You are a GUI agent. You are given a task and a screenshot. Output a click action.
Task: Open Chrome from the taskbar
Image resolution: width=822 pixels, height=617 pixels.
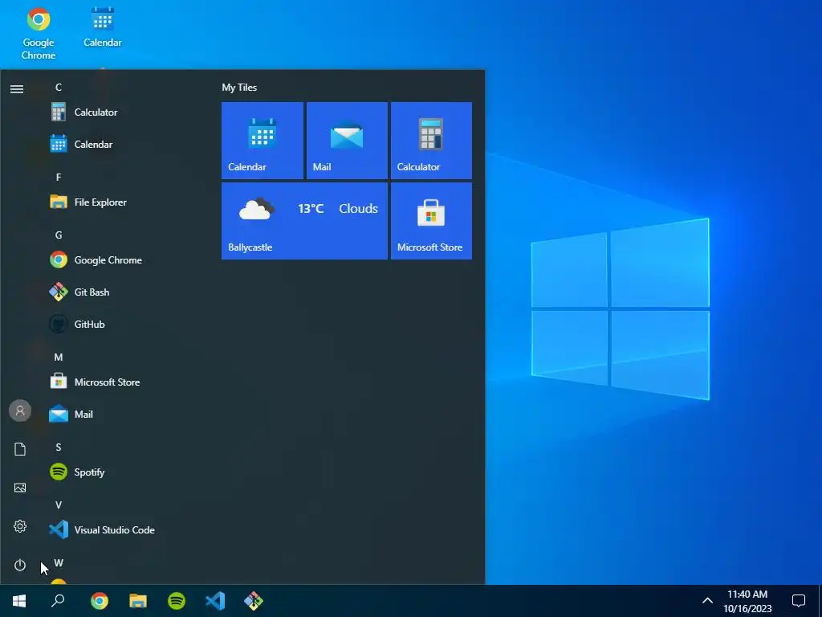pos(100,601)
